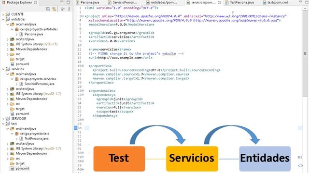This screenshot has height=173, width=309.
Task: Close the servicios/pom editor tab
Action: (x=220, y=2)
